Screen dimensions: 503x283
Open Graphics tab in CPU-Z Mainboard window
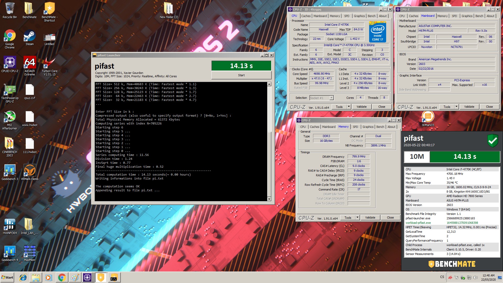(x=467, y=16)
